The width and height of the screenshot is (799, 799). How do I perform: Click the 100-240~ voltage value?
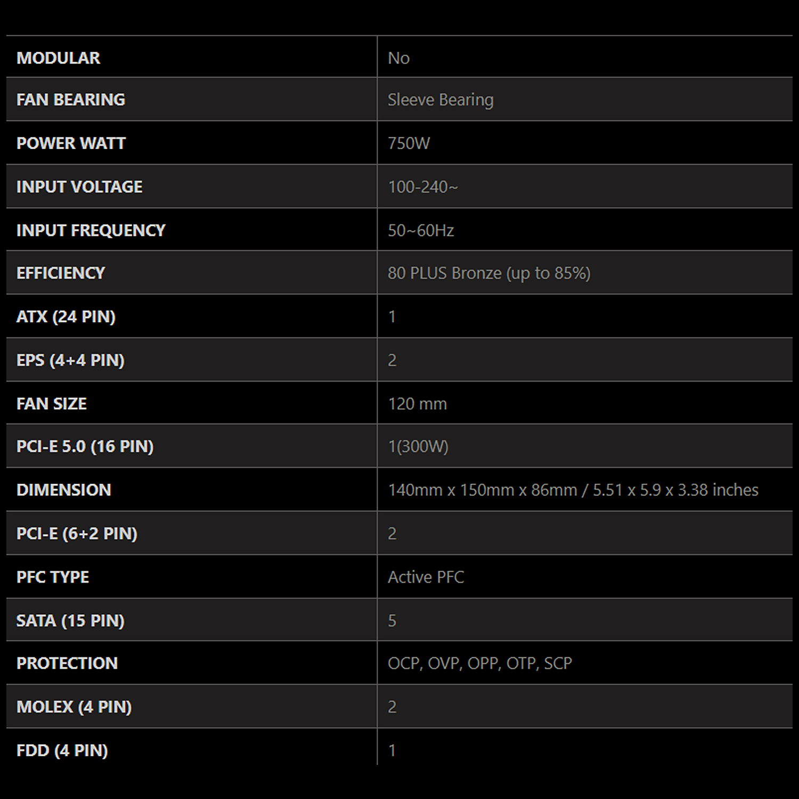422,187
